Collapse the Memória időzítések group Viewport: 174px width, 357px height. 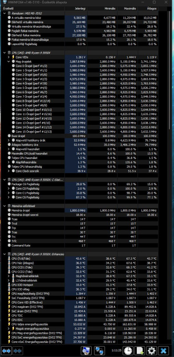[4, 206]
